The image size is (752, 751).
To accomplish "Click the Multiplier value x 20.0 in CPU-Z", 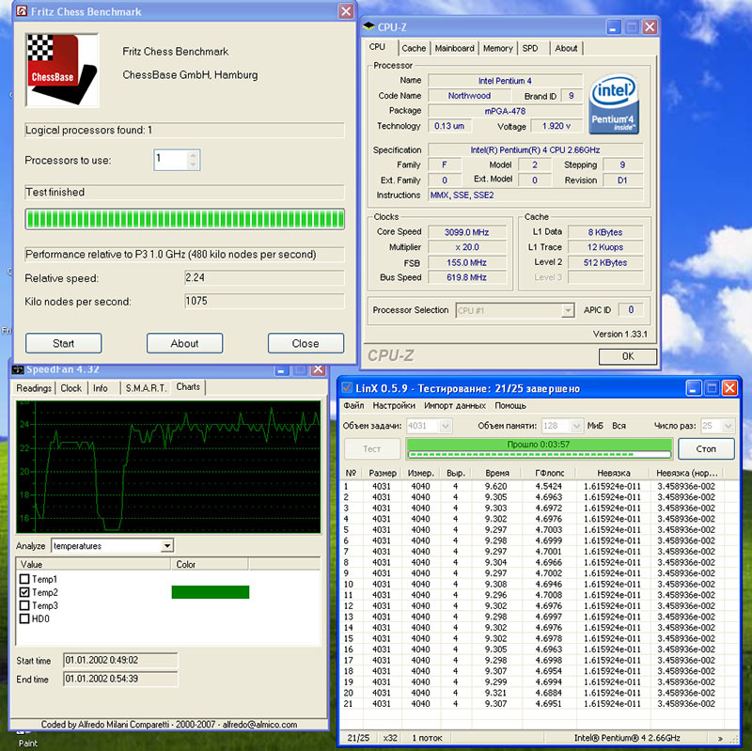I will point(466,247).
